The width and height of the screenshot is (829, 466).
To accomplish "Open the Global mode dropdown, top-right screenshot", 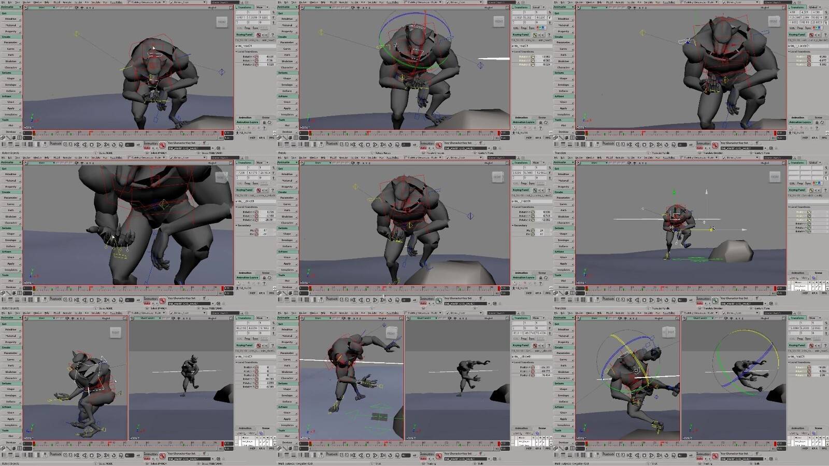I will click(815, 7).
